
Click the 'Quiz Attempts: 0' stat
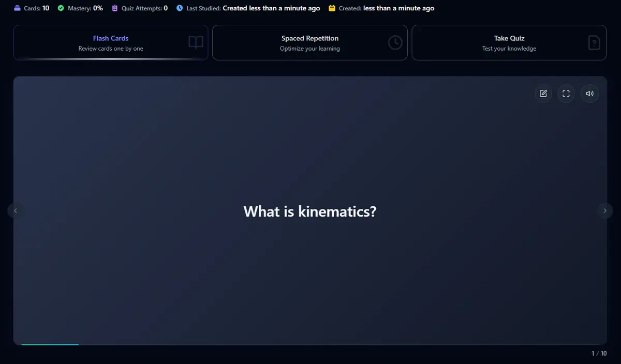tap(140, 8)
